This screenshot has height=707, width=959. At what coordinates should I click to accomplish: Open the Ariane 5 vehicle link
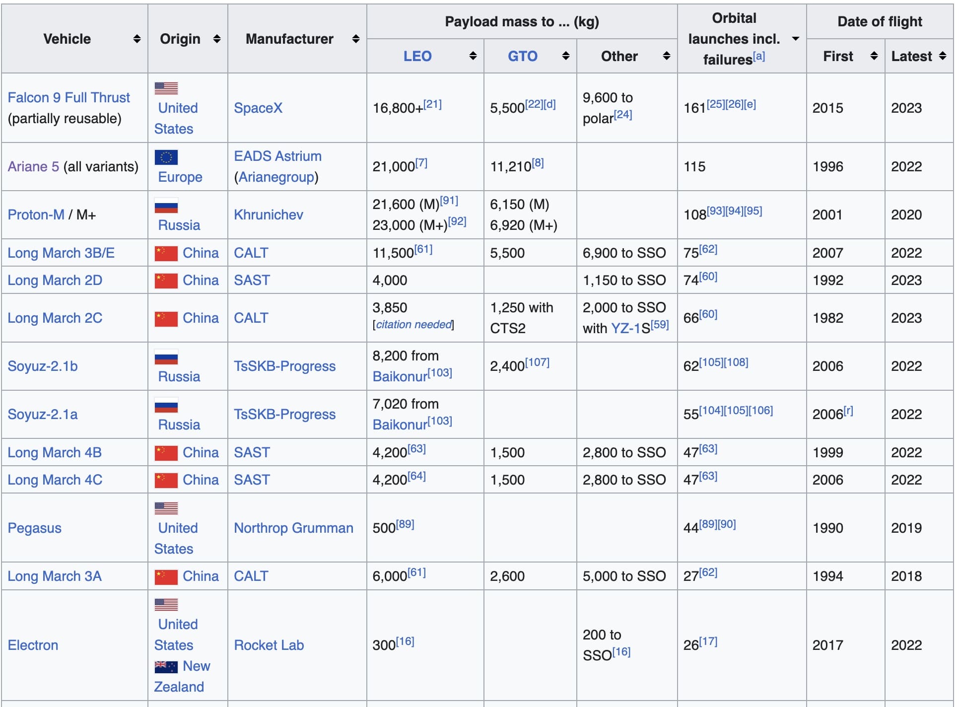point(33,166)
